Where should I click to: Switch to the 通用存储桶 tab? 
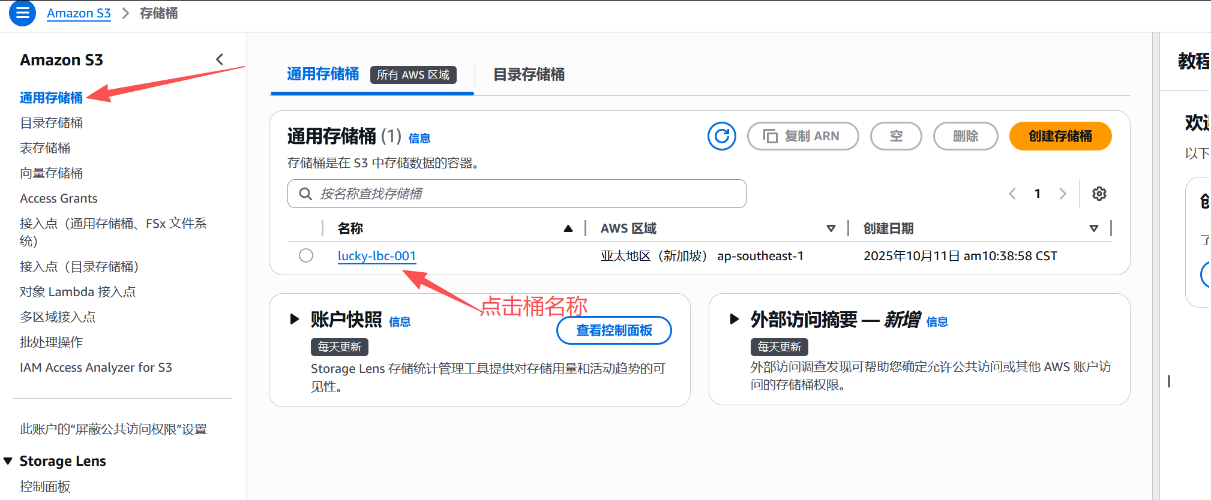(323, 74)
